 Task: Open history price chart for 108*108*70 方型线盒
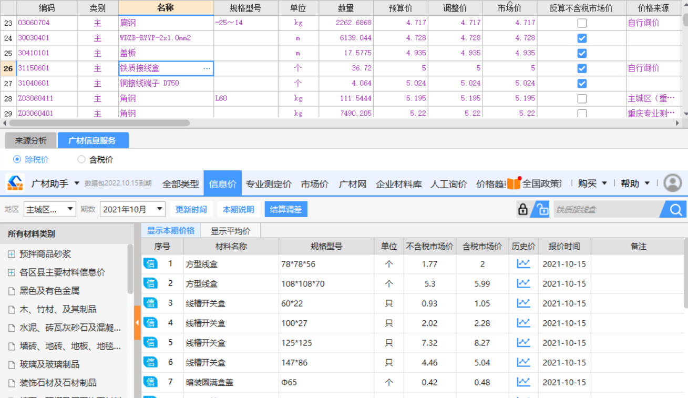click(x=523, y=283)
